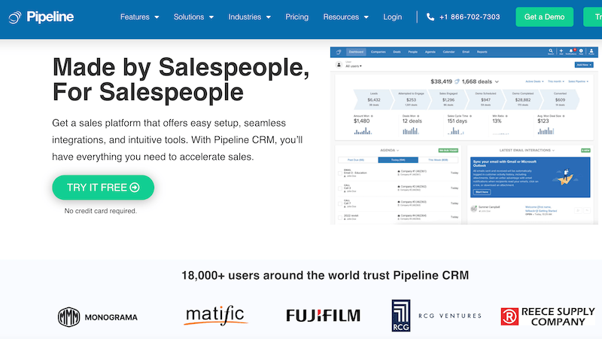
Task: Select the Email tab in preview navbar
Action: coord(466,52)
